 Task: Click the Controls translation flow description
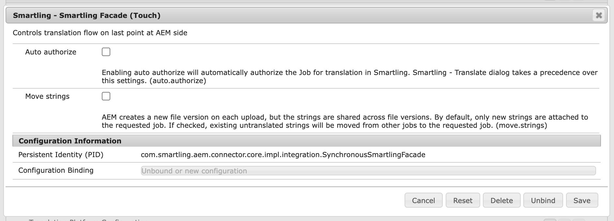tap(100, 33)
